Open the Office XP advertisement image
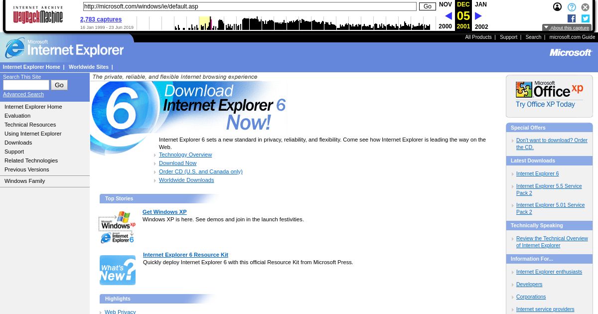The image size is (598, 314). click(x=549, y=96)
